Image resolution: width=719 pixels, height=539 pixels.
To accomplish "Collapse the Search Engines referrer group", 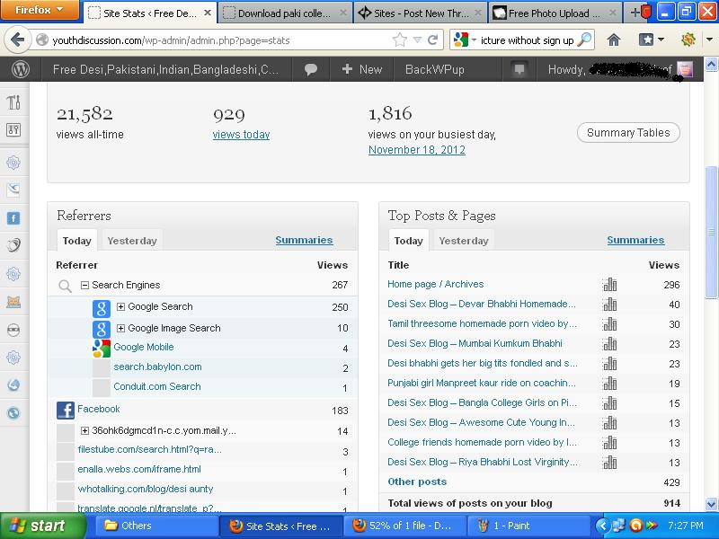I will tap(85, 285).
